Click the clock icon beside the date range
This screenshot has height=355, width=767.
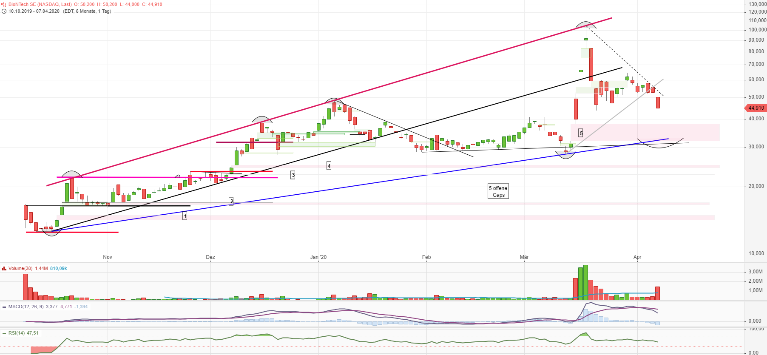click(x=4, y=11)
